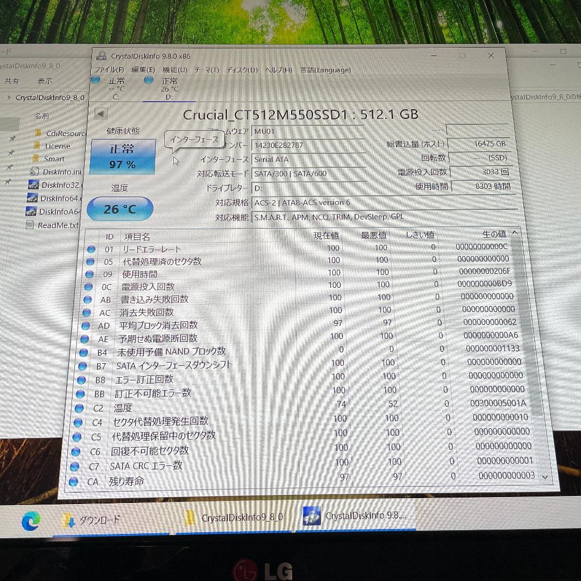This screenshot has height=581, width=581.
Task: Select ReadMe.txt in Explorer window
Action: pos(52,225)
